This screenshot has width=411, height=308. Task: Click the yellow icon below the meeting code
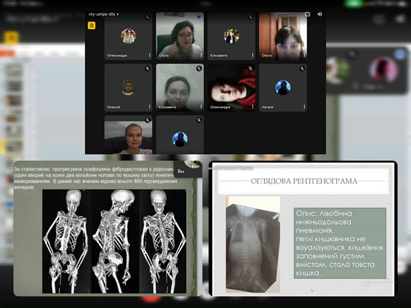pyautogui.click(x=92, y=25)
